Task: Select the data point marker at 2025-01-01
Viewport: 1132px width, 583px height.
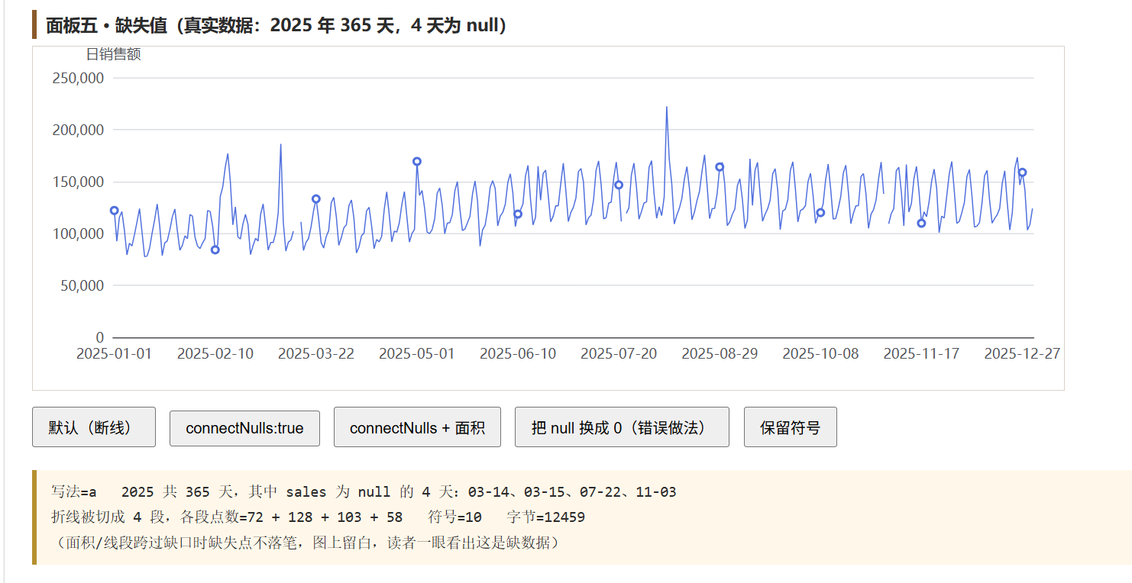Action: [x=115, y=211]
